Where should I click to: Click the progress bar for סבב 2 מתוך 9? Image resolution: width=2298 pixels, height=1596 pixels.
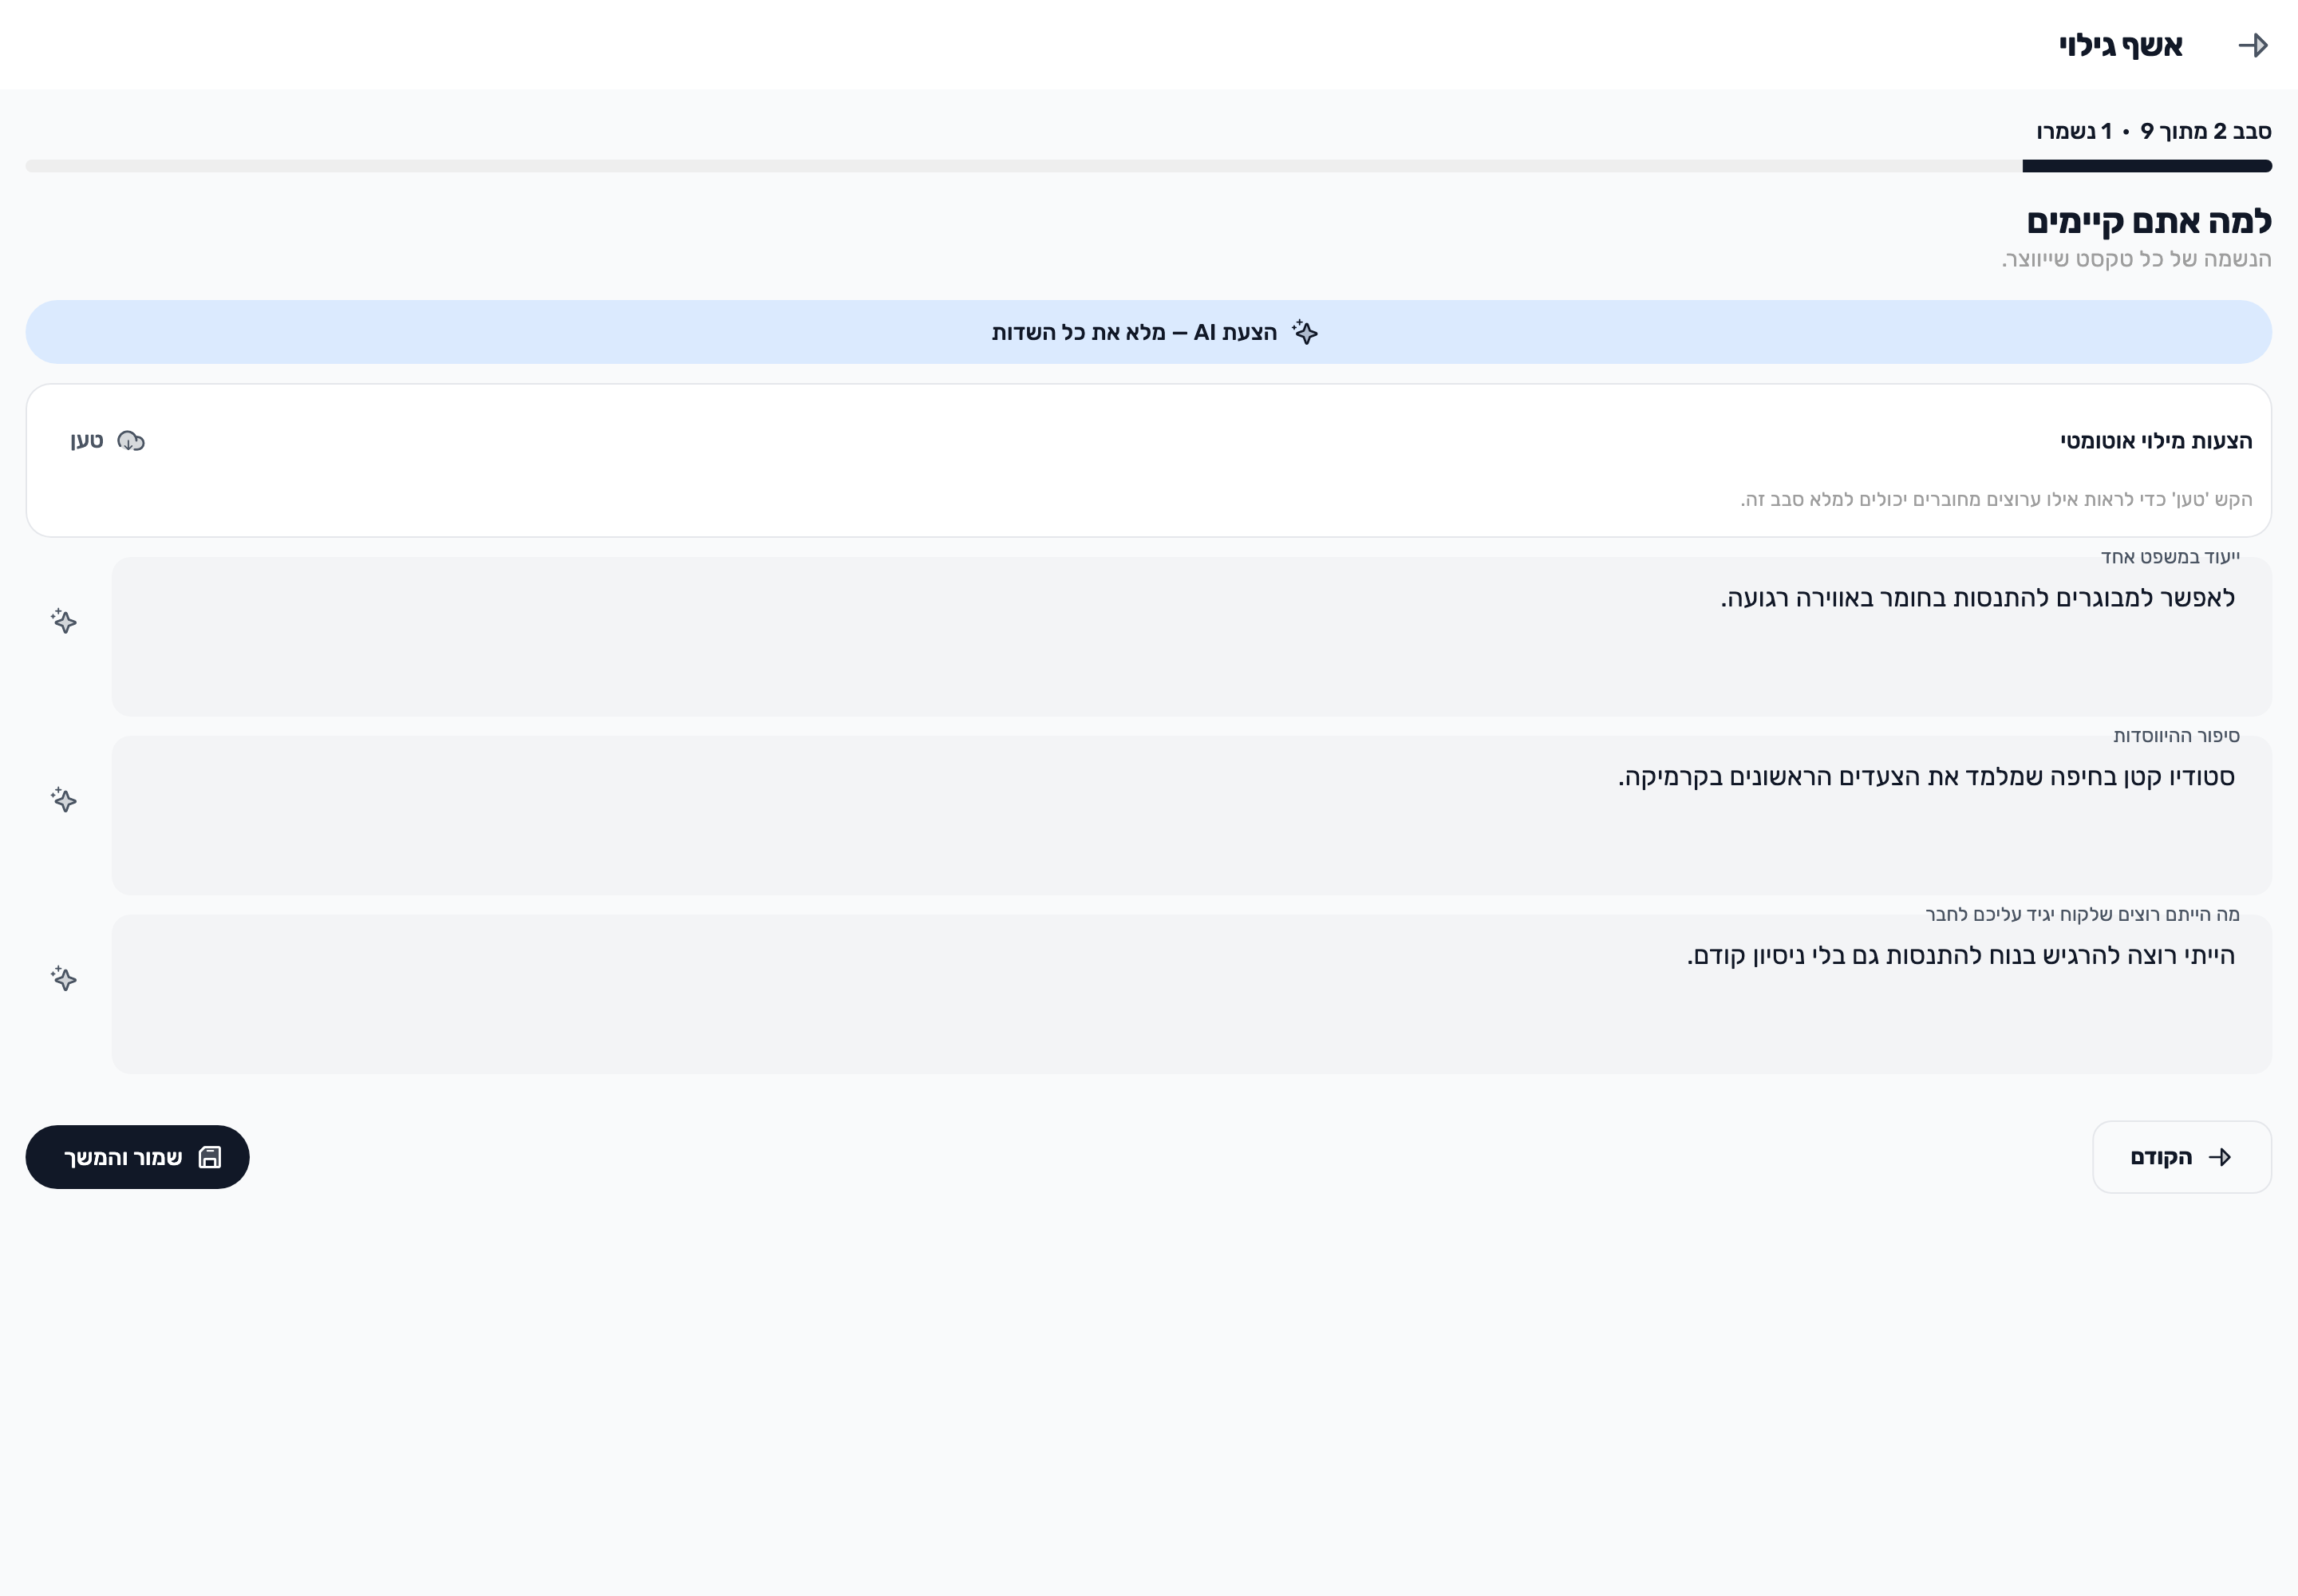(1148, 166)
